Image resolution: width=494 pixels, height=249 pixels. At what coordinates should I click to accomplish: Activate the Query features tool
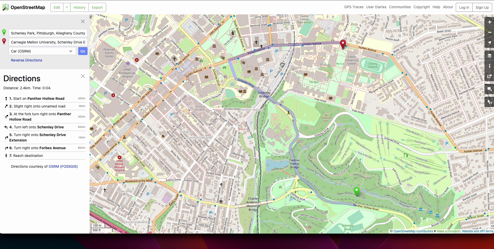tap(489, 102)
